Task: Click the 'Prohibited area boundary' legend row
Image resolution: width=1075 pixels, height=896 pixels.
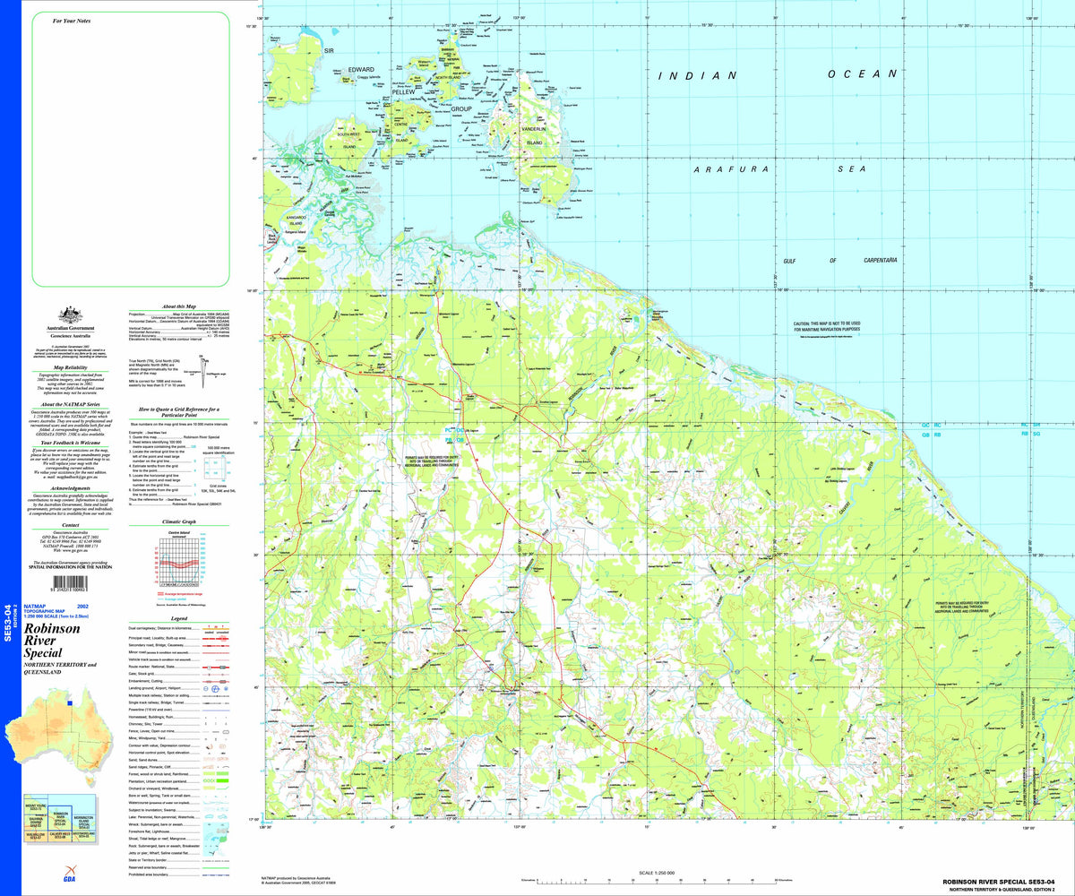Action: [x=179, y=874]
